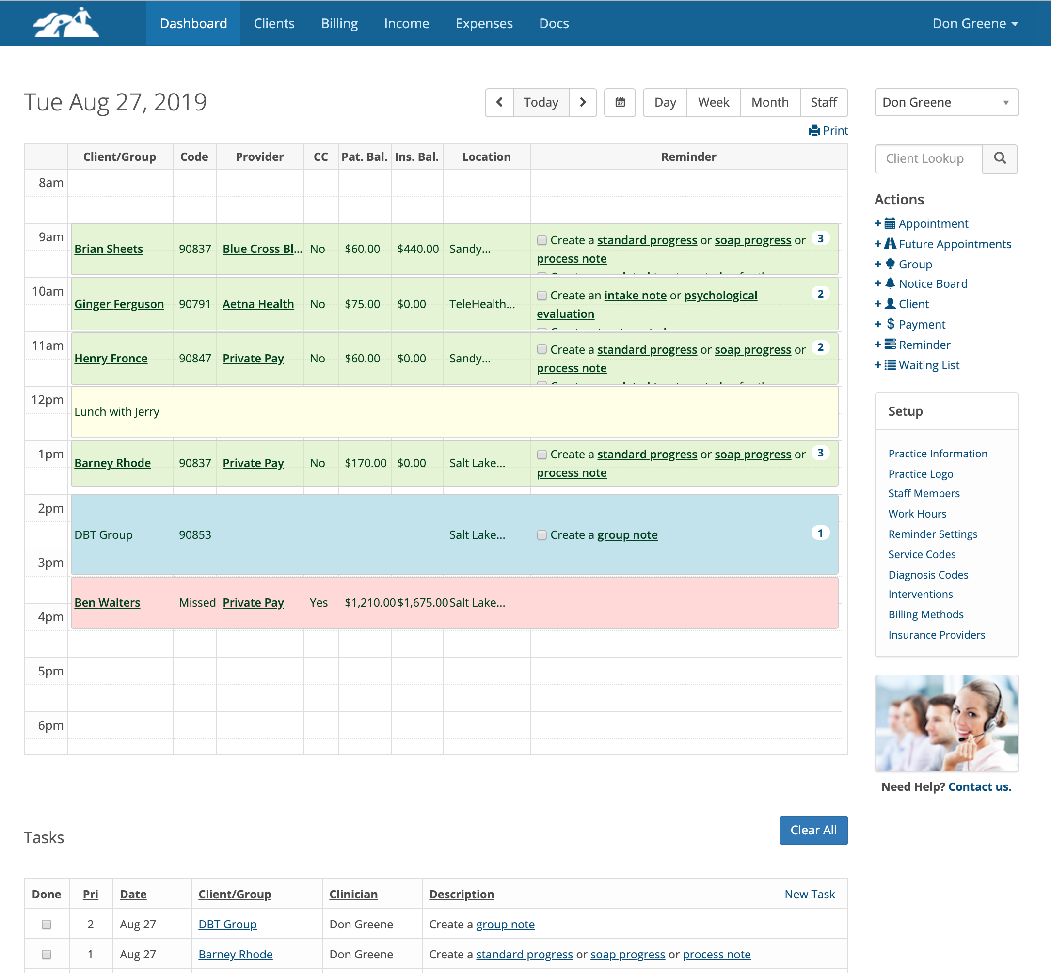Check Create an intake note for Ginger Ferguson
1051x973 pixels.
541,296
